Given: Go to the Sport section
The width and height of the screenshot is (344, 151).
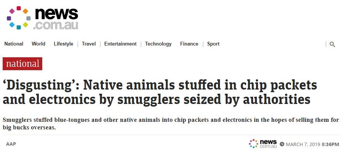Looking at the screenshot, I should [213, 44].
